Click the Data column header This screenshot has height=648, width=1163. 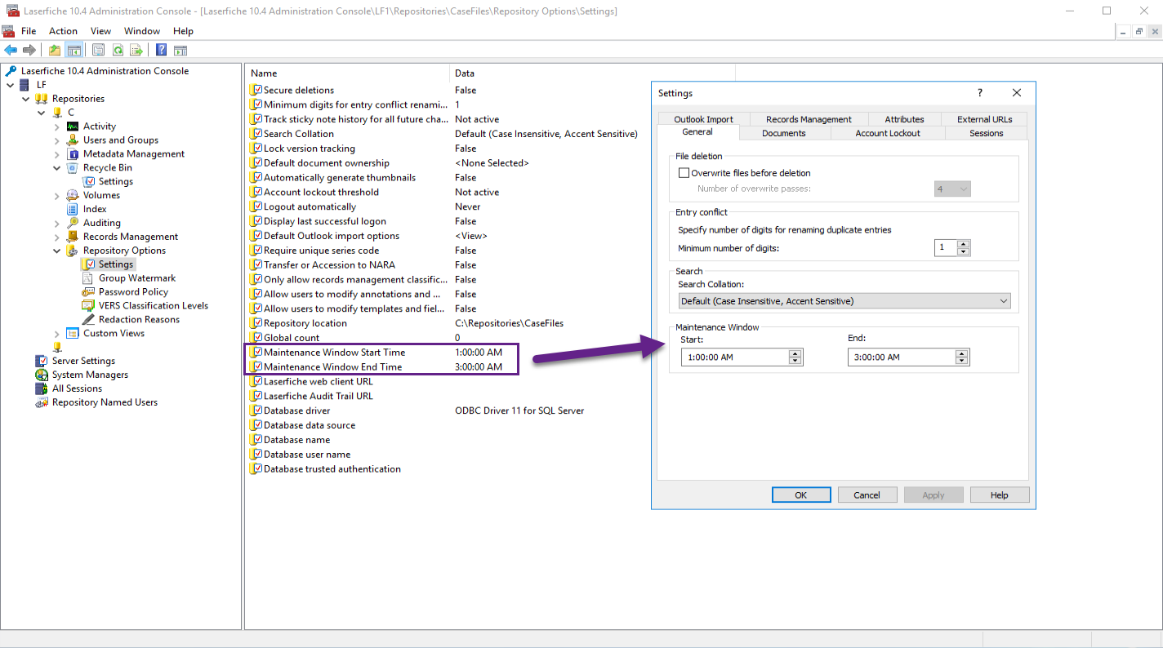coord(592,73)
